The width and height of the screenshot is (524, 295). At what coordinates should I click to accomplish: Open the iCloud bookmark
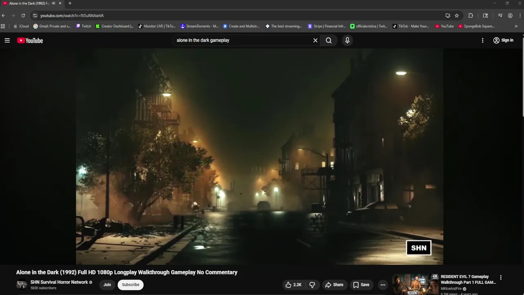(x=21, y=26)
